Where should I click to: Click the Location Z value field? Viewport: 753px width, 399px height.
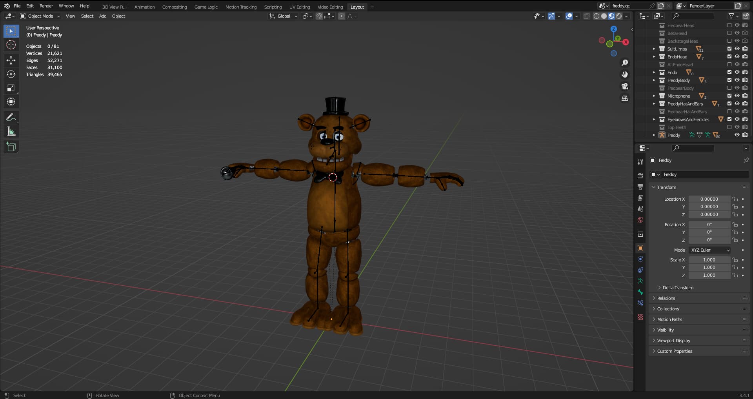click(x=709, y=215)
